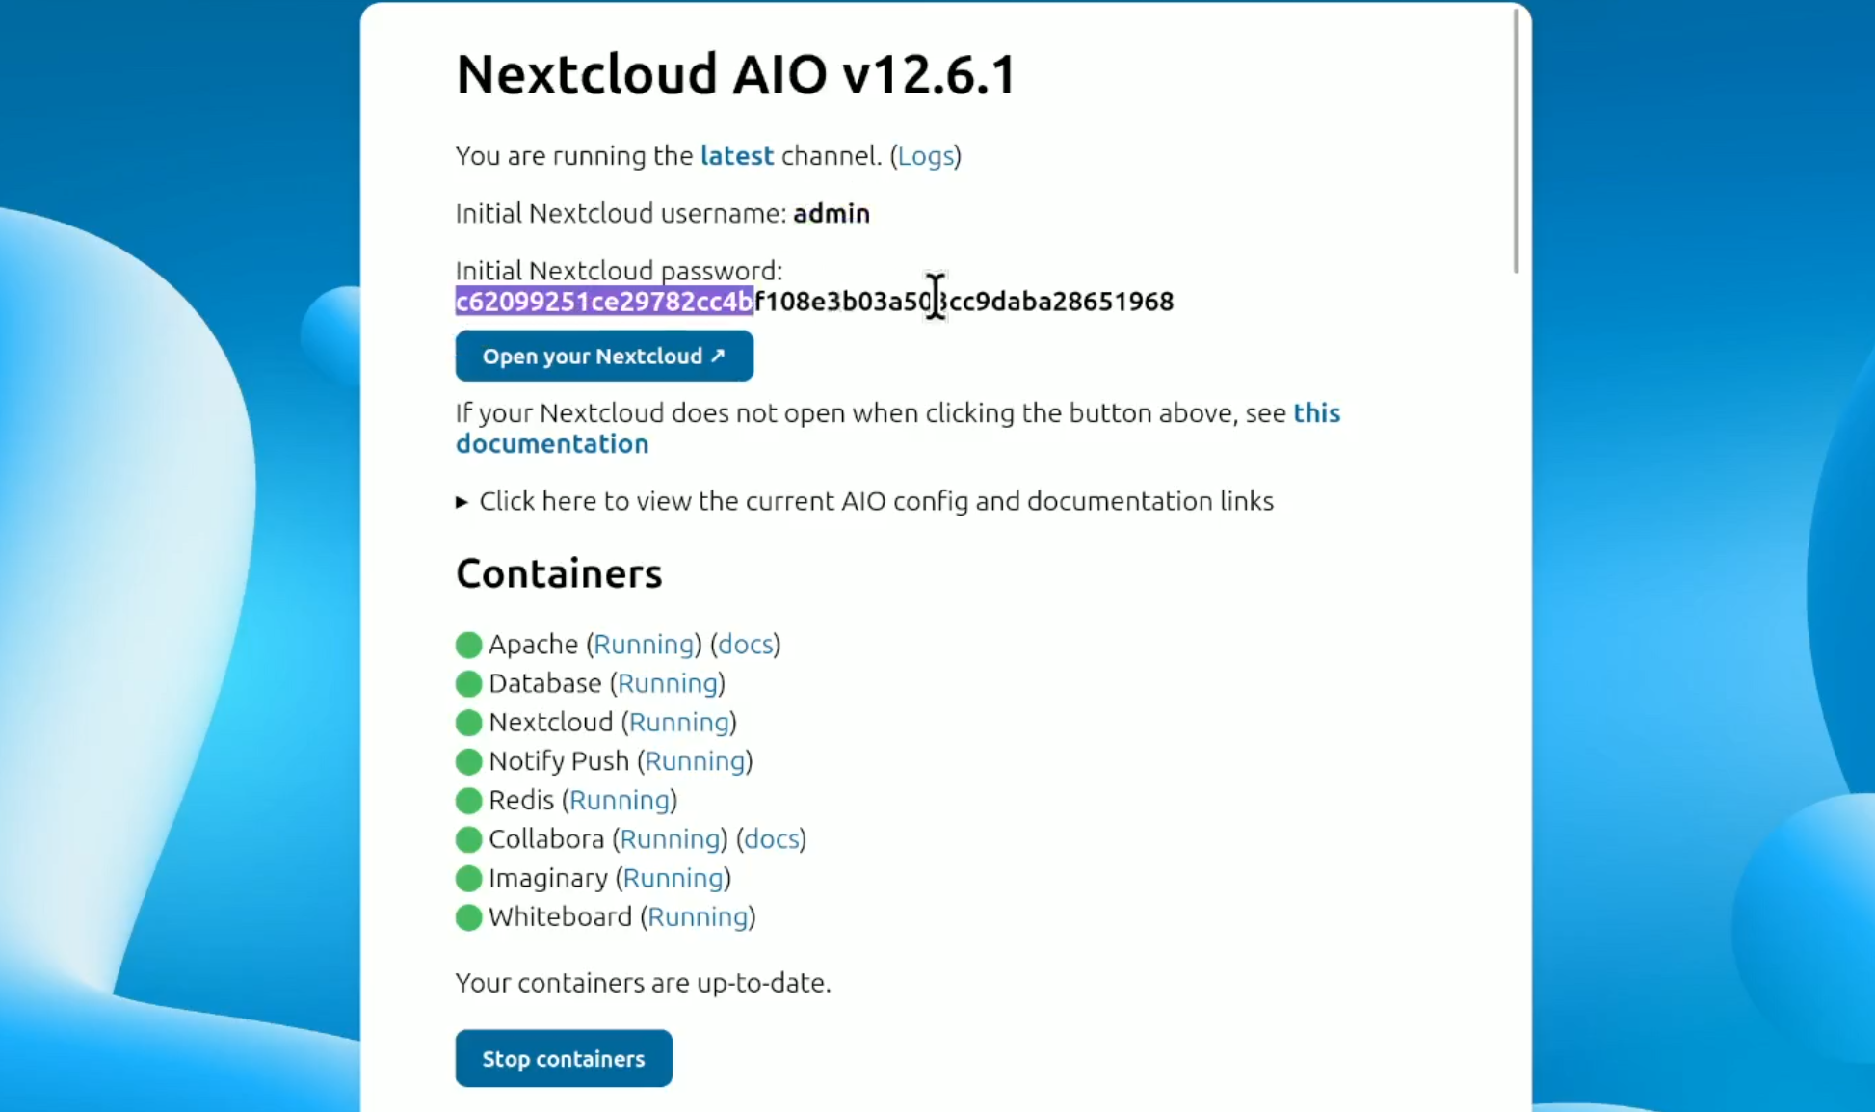Viewport: 1875px width, 1112px height.
Task: Open the Whiteboard Running link
Action: (x=699, y=916)
